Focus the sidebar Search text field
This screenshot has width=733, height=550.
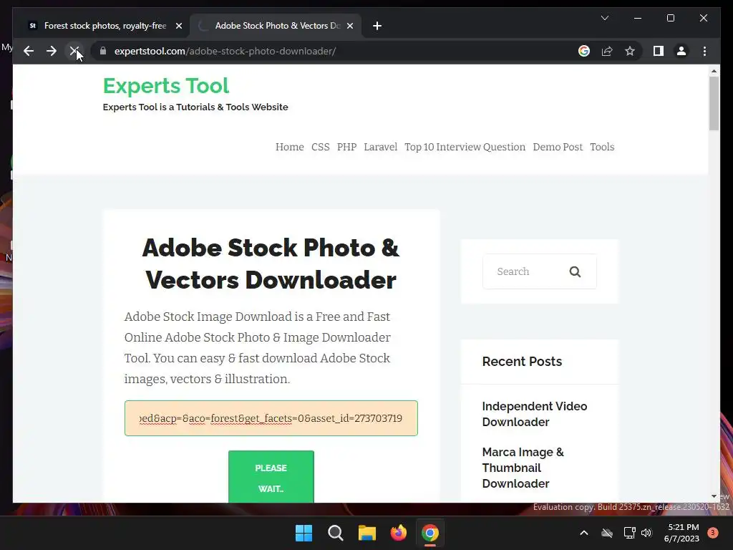pos(526,271)
